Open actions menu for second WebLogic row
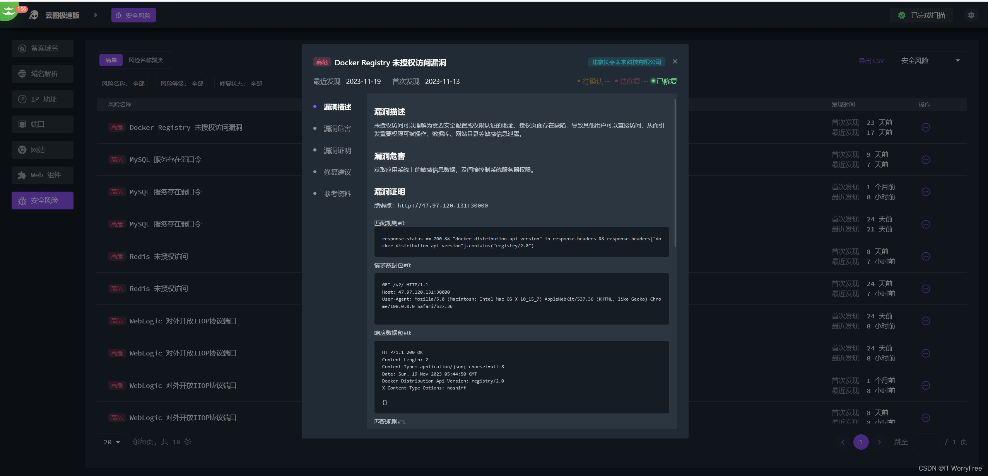 [926, 354]
